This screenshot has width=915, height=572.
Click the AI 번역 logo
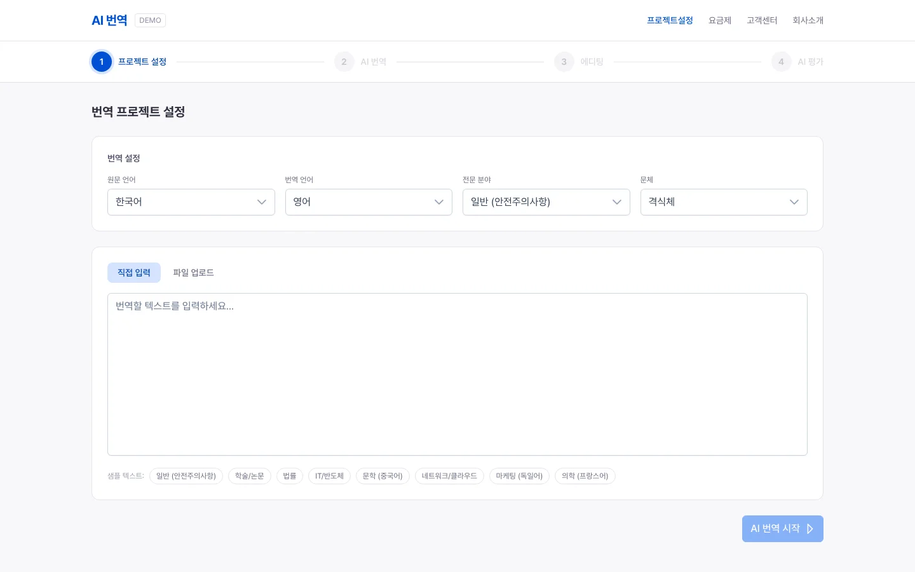(109, 20)
